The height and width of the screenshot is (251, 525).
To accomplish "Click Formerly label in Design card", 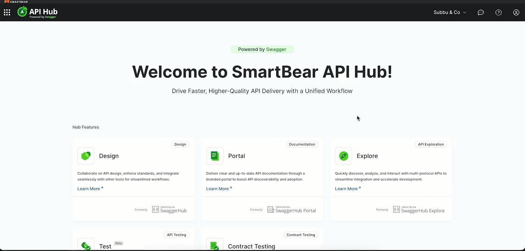I will pos(141,210).
